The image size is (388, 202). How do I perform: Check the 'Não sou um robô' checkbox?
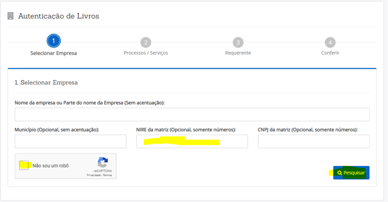coord(24,165)
